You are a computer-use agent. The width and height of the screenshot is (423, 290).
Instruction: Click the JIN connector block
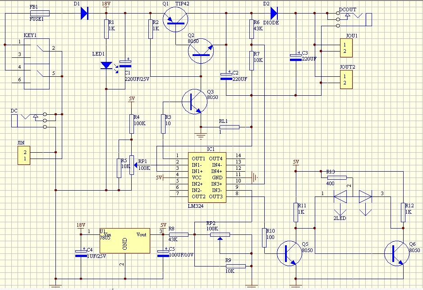[24, 155]
